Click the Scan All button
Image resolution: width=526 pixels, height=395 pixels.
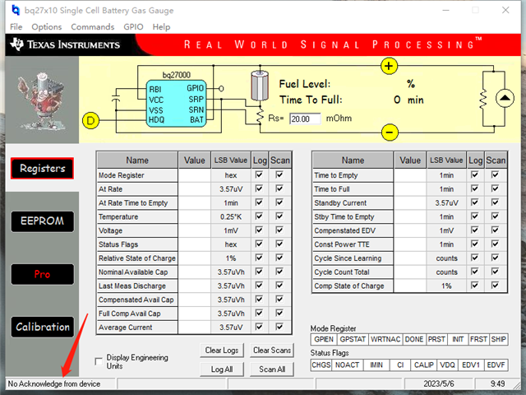click(x=272, y=369)
